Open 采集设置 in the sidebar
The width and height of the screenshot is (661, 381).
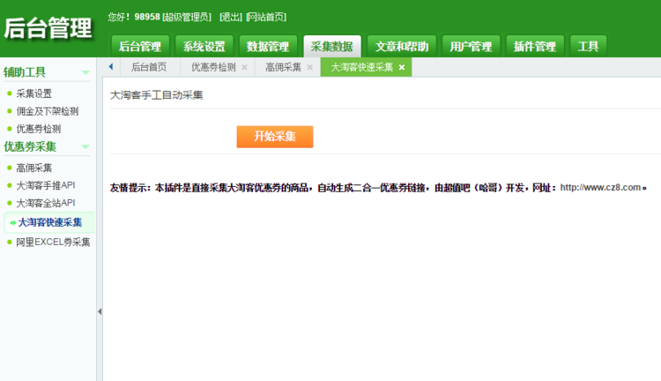click(x=33, y=93)
